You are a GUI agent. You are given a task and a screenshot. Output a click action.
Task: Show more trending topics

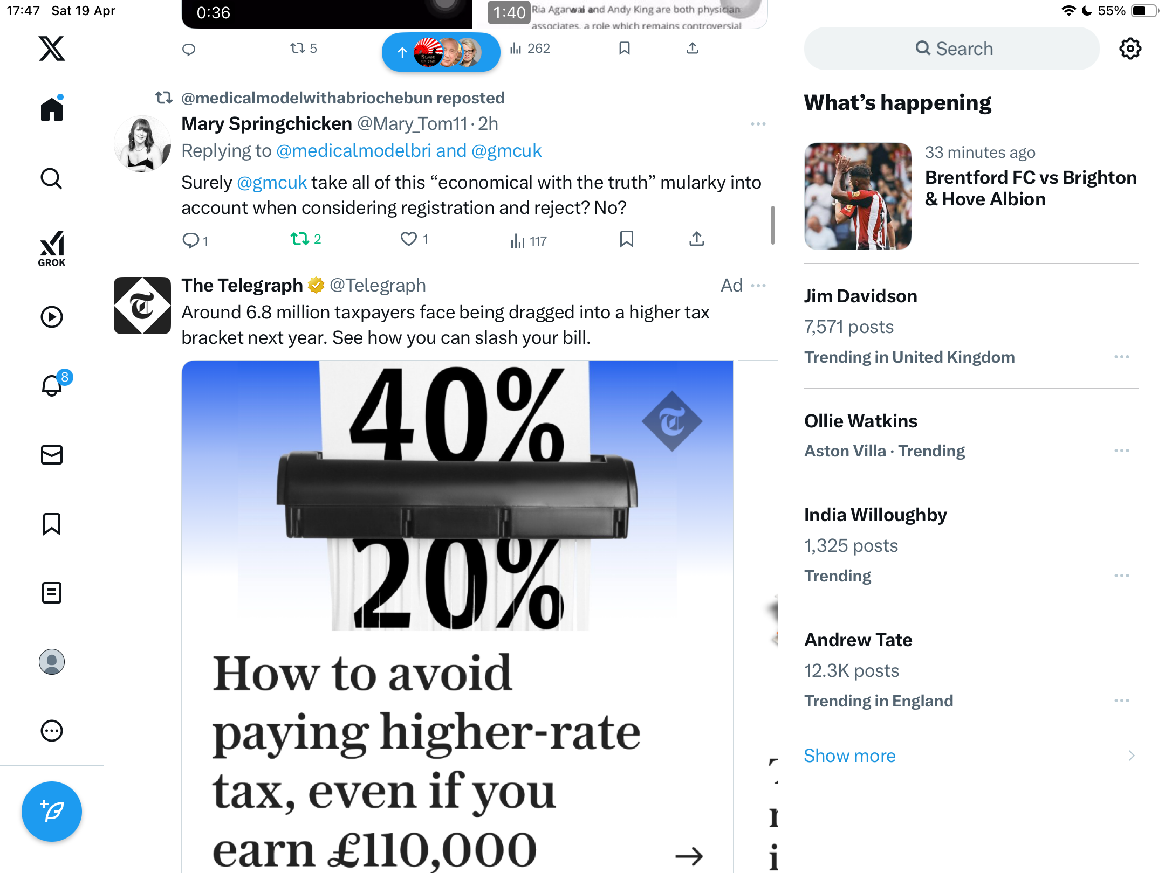click(849, 756)
